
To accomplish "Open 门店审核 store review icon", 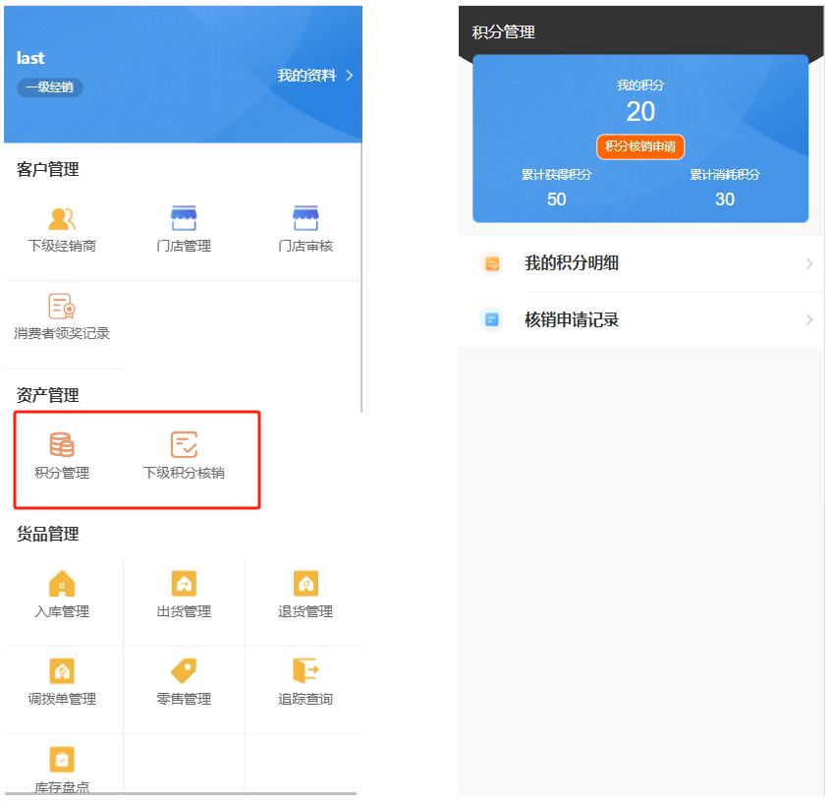I will pos(305,219).
